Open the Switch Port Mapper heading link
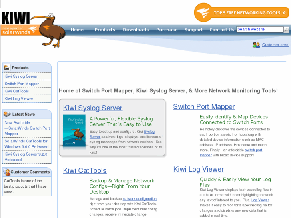 pos(204,107)
